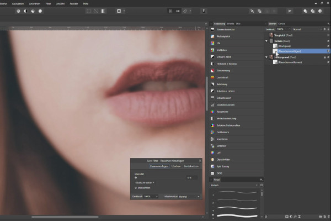Add a Farbbalance adjustment
The width and height of the screenshot is (331, 221).
(x=237, y=132)
